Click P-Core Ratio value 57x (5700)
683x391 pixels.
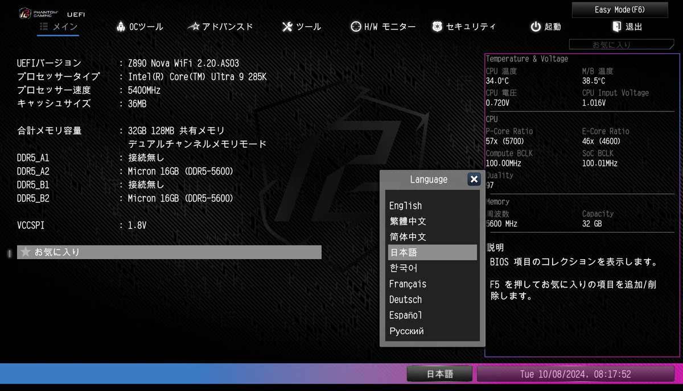[505, 142]
